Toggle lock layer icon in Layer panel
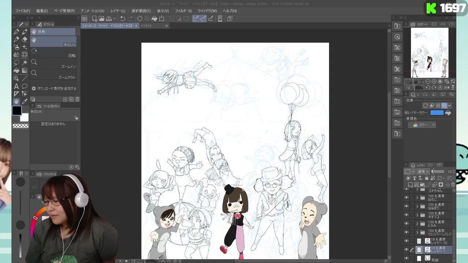This screenshot has height=263, width=468. pos(426,178)
